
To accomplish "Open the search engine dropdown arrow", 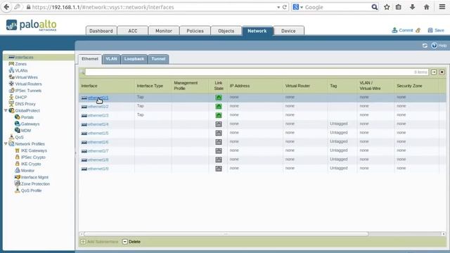I will pyautogui.click(x=302, y=8).
